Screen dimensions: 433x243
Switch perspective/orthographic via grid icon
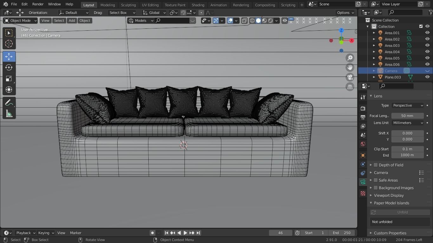coord(350,87)
